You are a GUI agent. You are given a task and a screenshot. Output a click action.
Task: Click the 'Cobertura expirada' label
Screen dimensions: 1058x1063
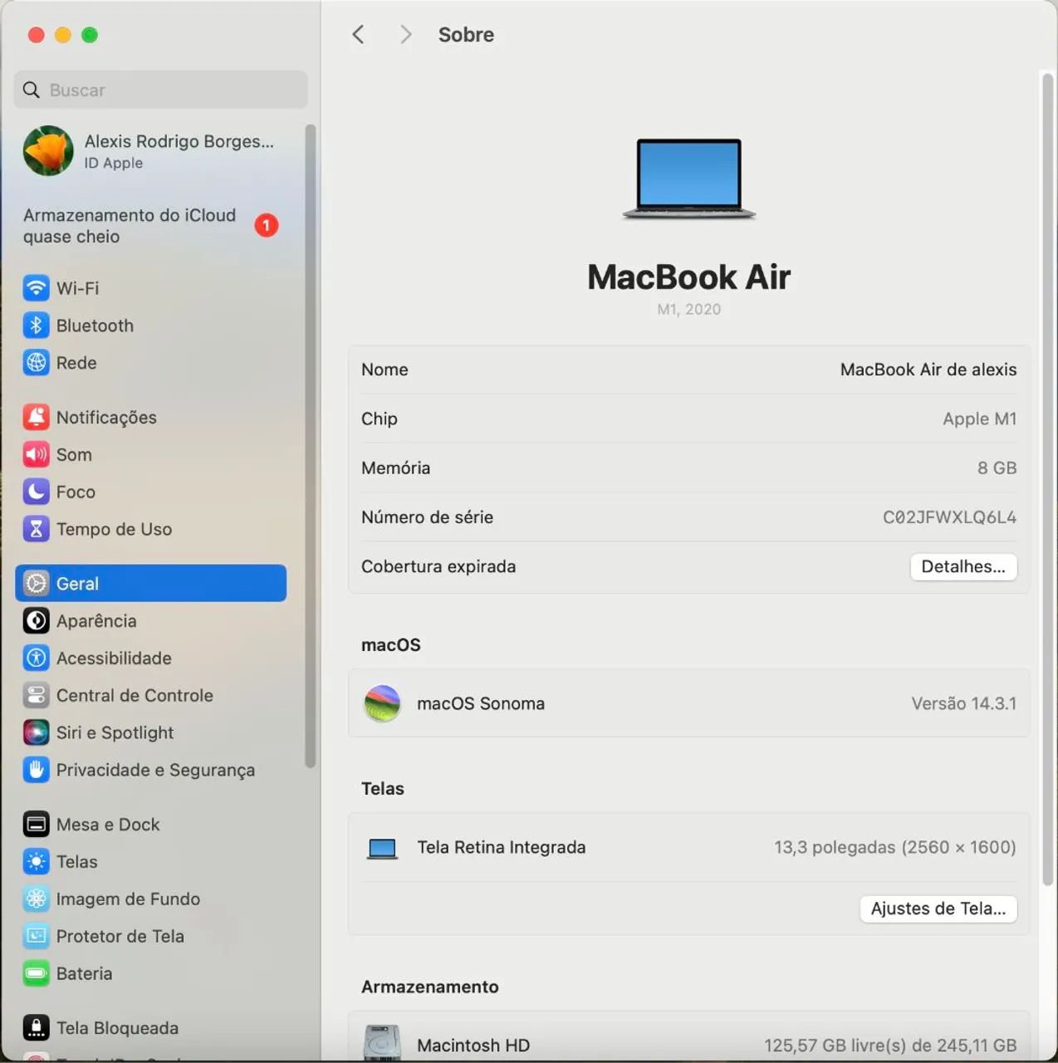[x=438, y=566]
